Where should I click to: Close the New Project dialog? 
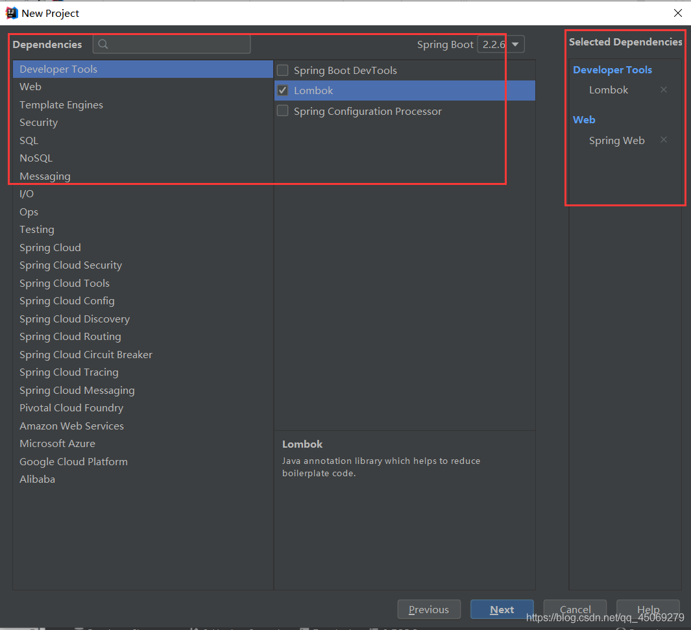tap(678, 13)
